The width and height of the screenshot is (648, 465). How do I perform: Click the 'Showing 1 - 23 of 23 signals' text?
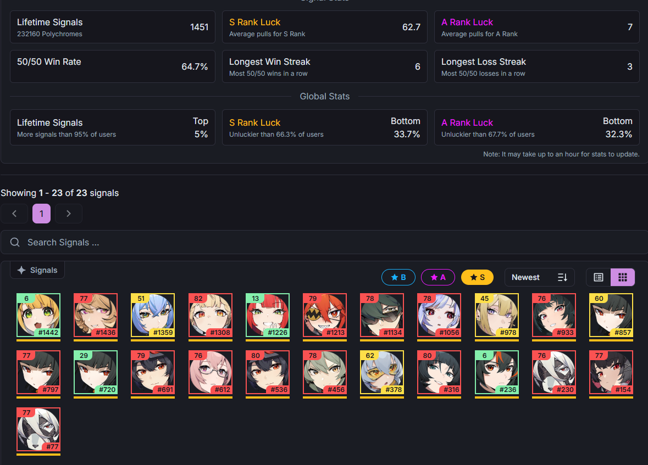[59, 193]
